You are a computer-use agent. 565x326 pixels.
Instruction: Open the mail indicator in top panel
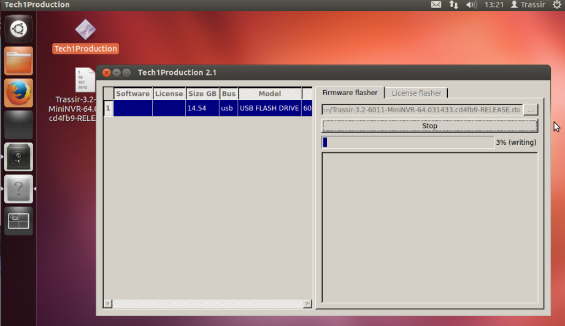[x=436, y=5]
